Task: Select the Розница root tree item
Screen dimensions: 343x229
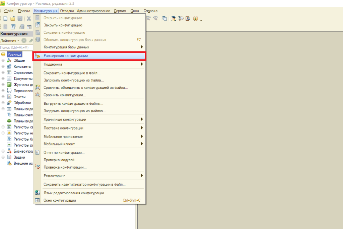Action: coord(14,54)
